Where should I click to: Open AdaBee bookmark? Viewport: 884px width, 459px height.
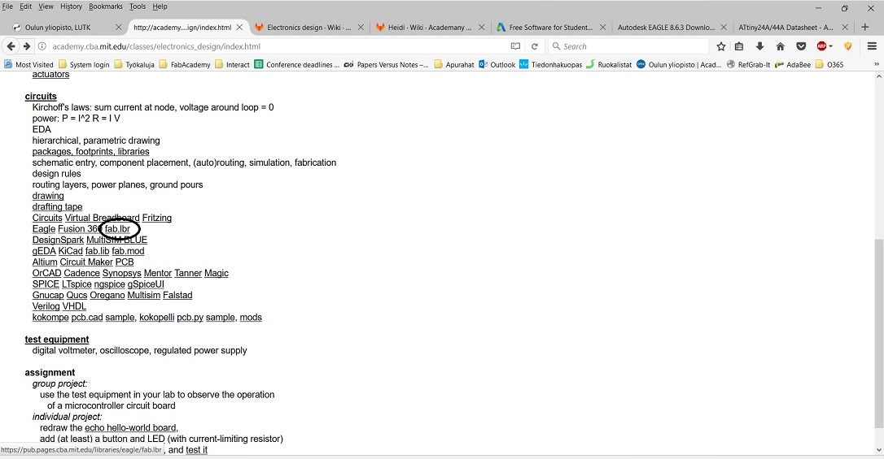793,65
